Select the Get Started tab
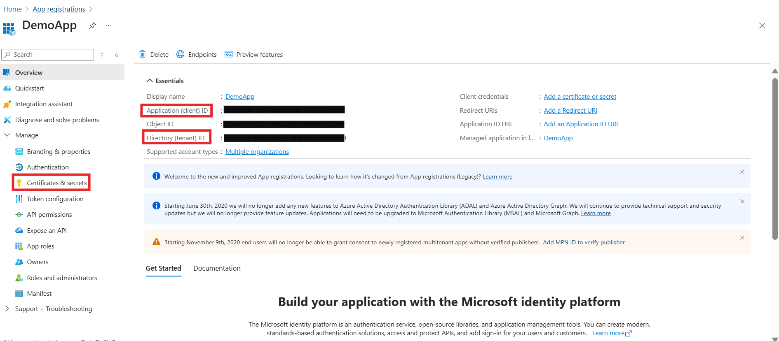This screenshot has height=341, width=779. pos(163,268)
